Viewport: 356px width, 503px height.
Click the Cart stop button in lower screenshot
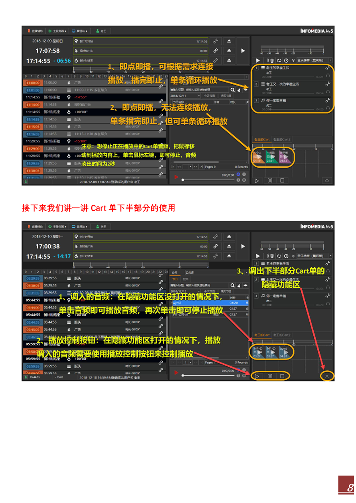282,376
